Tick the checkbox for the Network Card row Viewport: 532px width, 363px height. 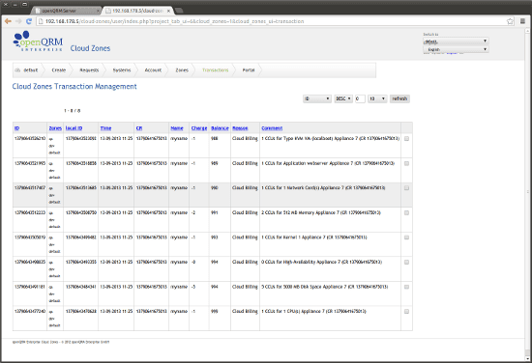click(x=406, y=188)
